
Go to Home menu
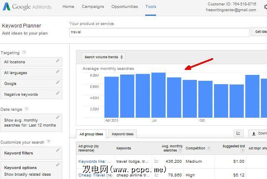click(68, 7)
